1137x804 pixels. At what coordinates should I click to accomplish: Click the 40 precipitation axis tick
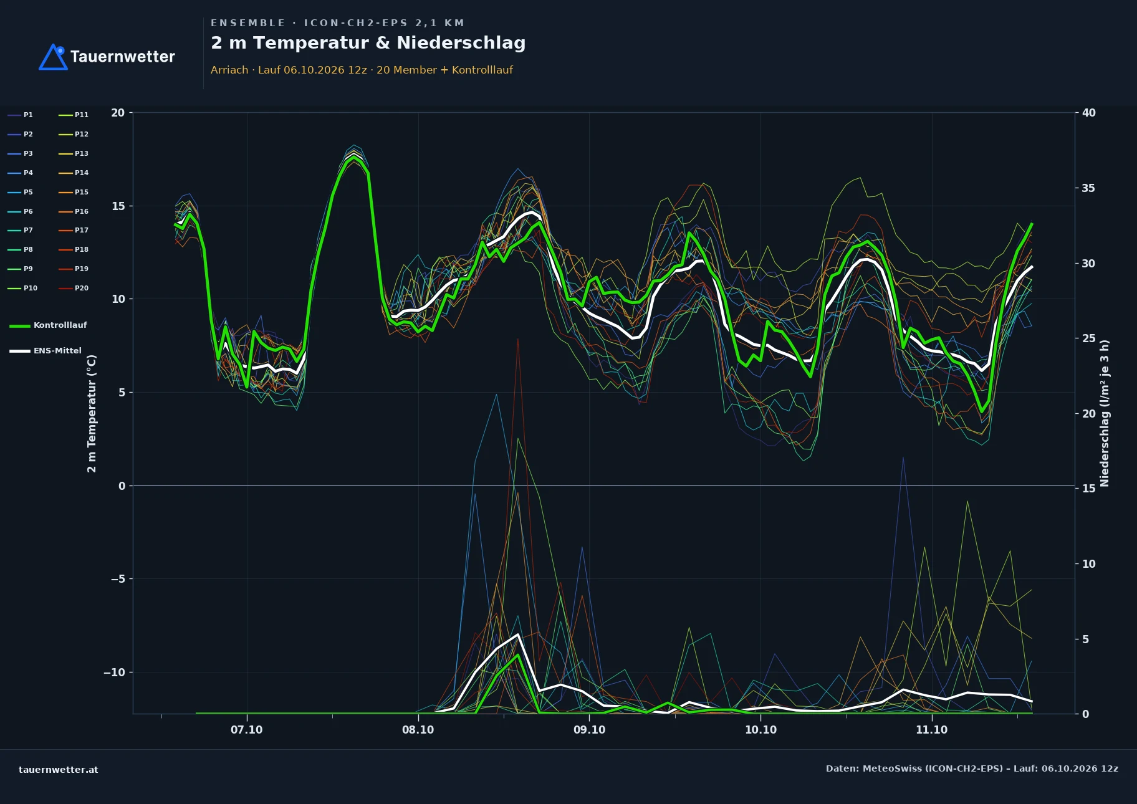pos(1089,113)
